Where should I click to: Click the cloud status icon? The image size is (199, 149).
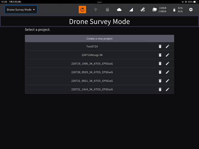[119, 10]
